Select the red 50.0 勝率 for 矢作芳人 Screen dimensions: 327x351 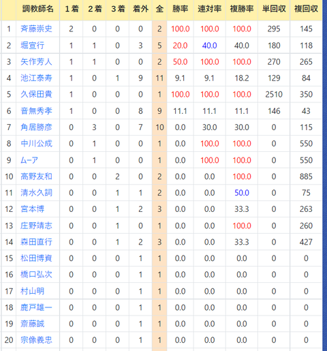(x=180, y=62)
